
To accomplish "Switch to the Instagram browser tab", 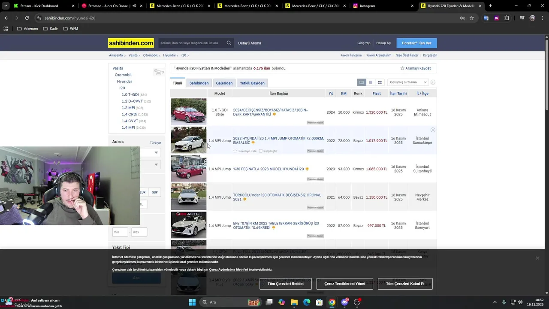I will (382, 6).
